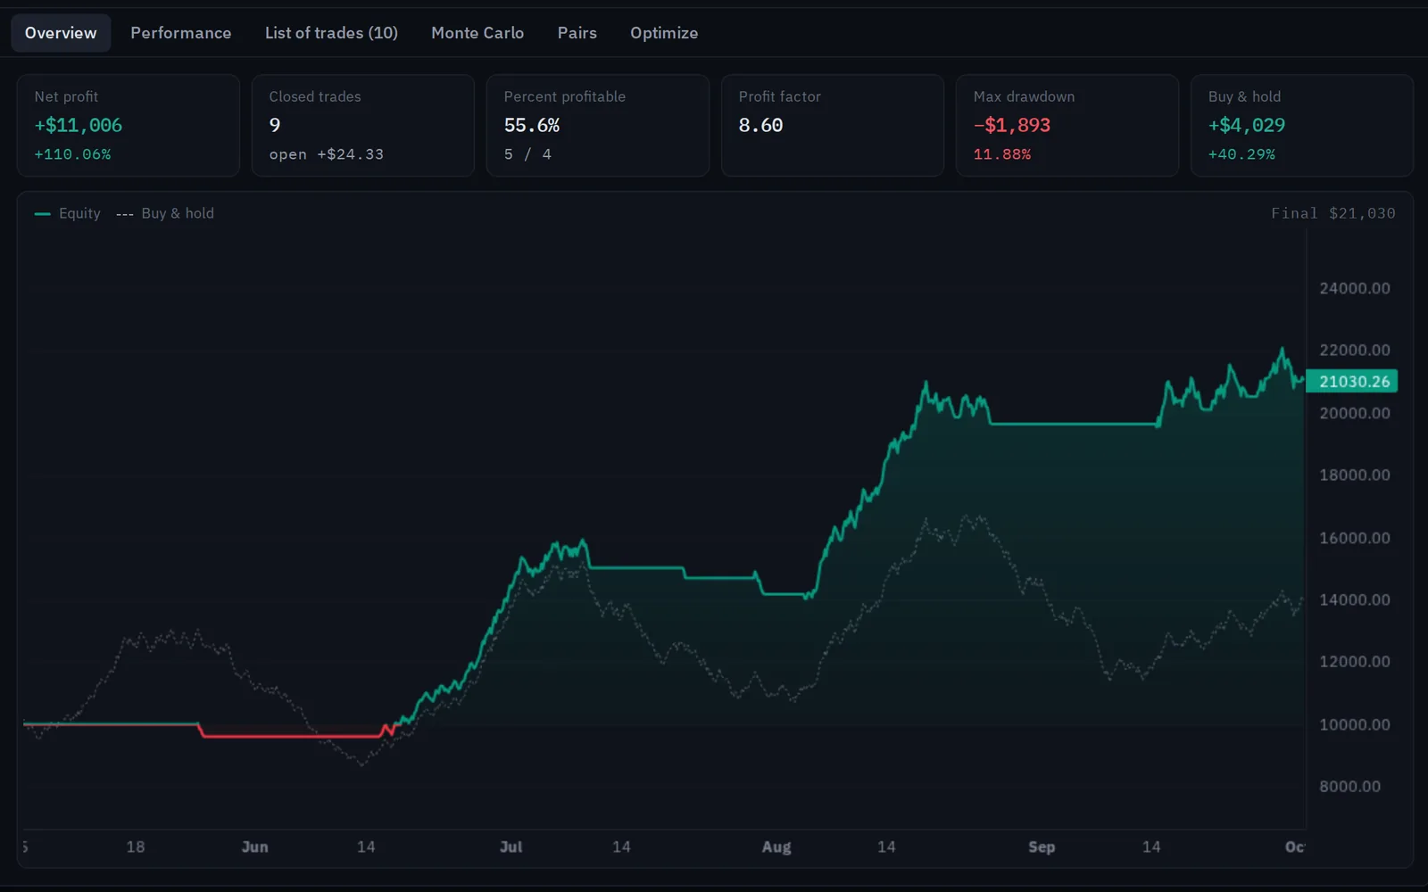Click the 5 / 4 win-loss ratio

coord(527,154)
